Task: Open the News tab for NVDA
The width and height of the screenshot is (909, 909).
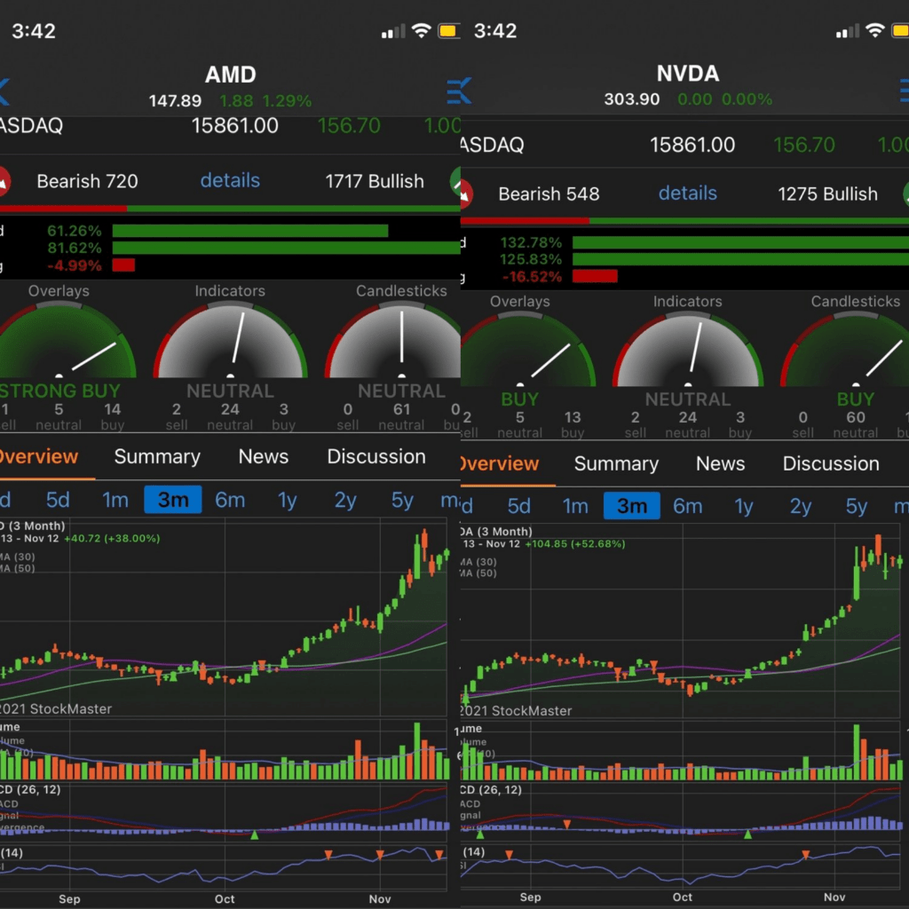Action: (720, 462)
